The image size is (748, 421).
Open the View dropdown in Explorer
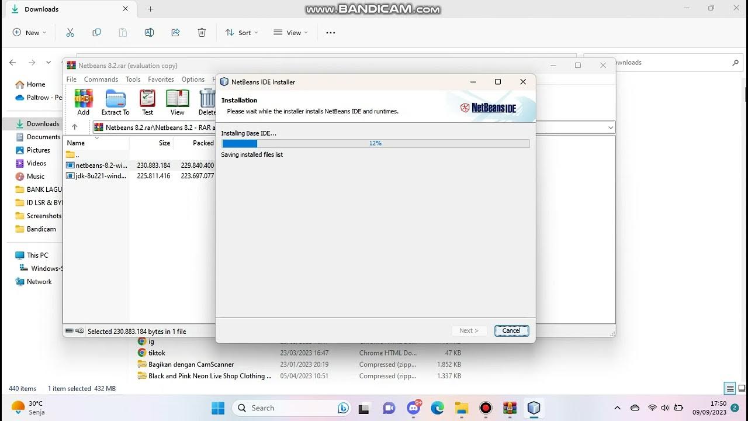tap(290, 33)
